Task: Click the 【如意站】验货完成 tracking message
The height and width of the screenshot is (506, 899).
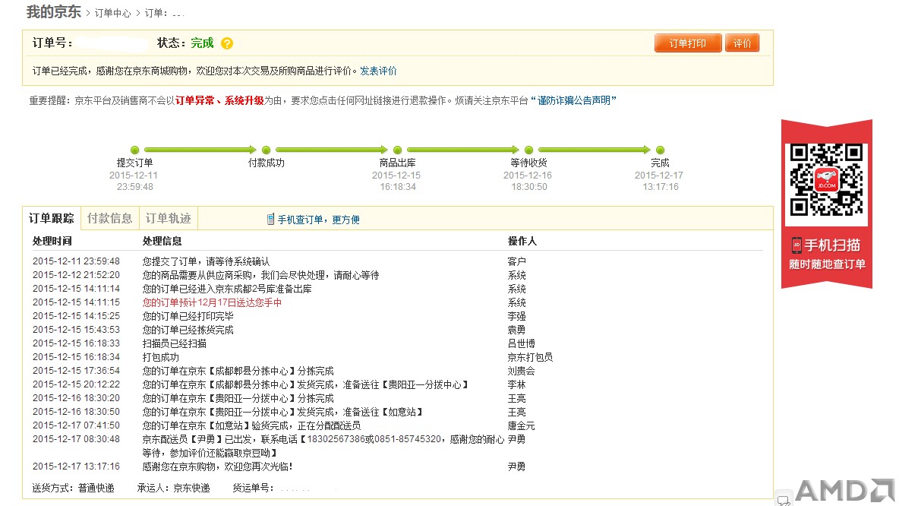Action: 251,425
